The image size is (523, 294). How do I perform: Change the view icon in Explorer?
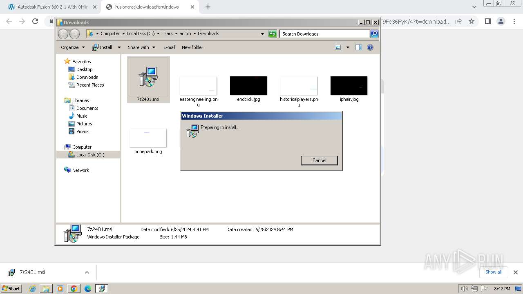338,47
